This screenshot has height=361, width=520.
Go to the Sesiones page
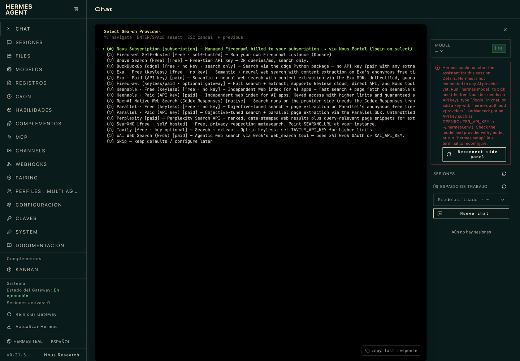pyautogui.click(x=43, y=43)
